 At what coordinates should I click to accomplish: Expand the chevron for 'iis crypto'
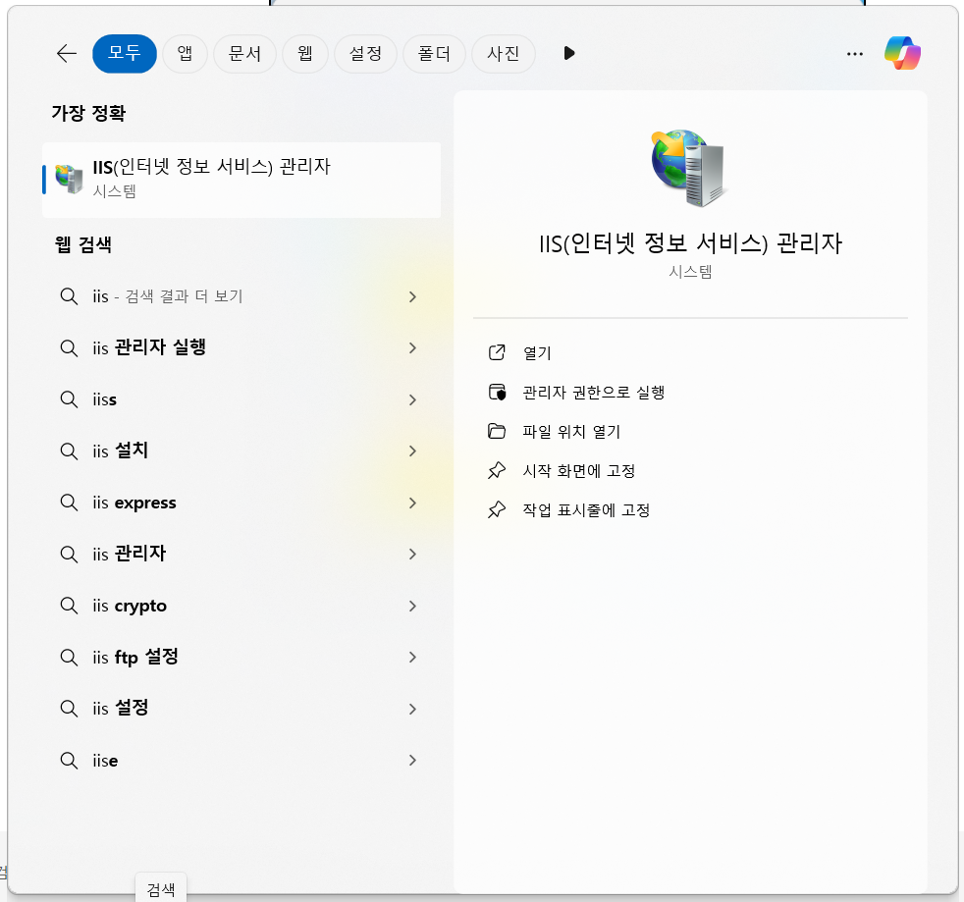tap(412, 606)
